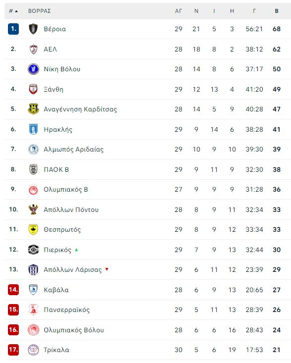This screenshot has height=363, width=291.
Task: Click the green up arrow beside Πιερικός
Action: point(76,250)
